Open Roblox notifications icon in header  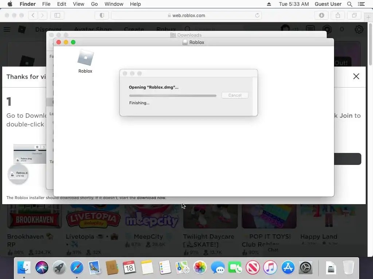[310, 29]
